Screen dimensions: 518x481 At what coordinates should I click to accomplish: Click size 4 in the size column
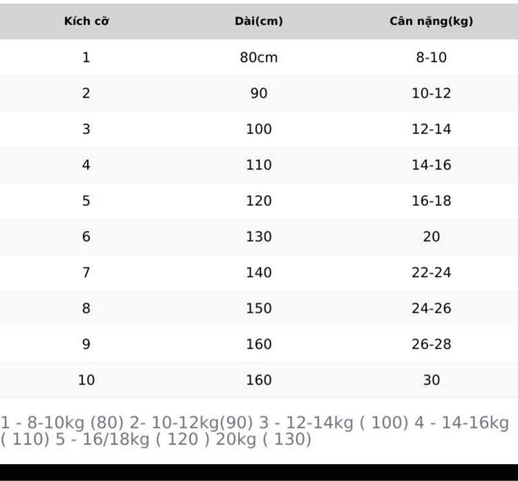click(86, 165)
